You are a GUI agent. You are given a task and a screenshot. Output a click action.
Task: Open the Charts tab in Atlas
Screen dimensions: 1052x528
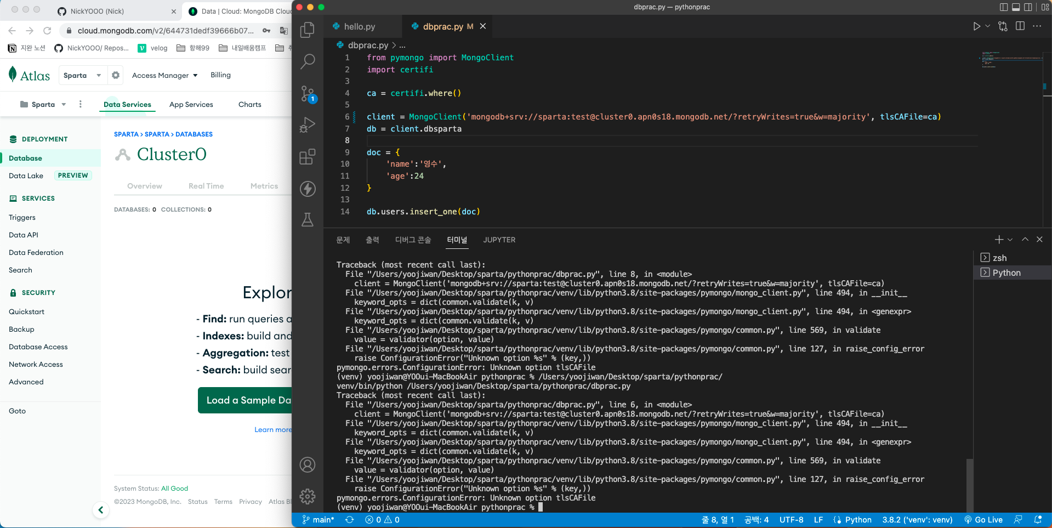tap(250, 104)
